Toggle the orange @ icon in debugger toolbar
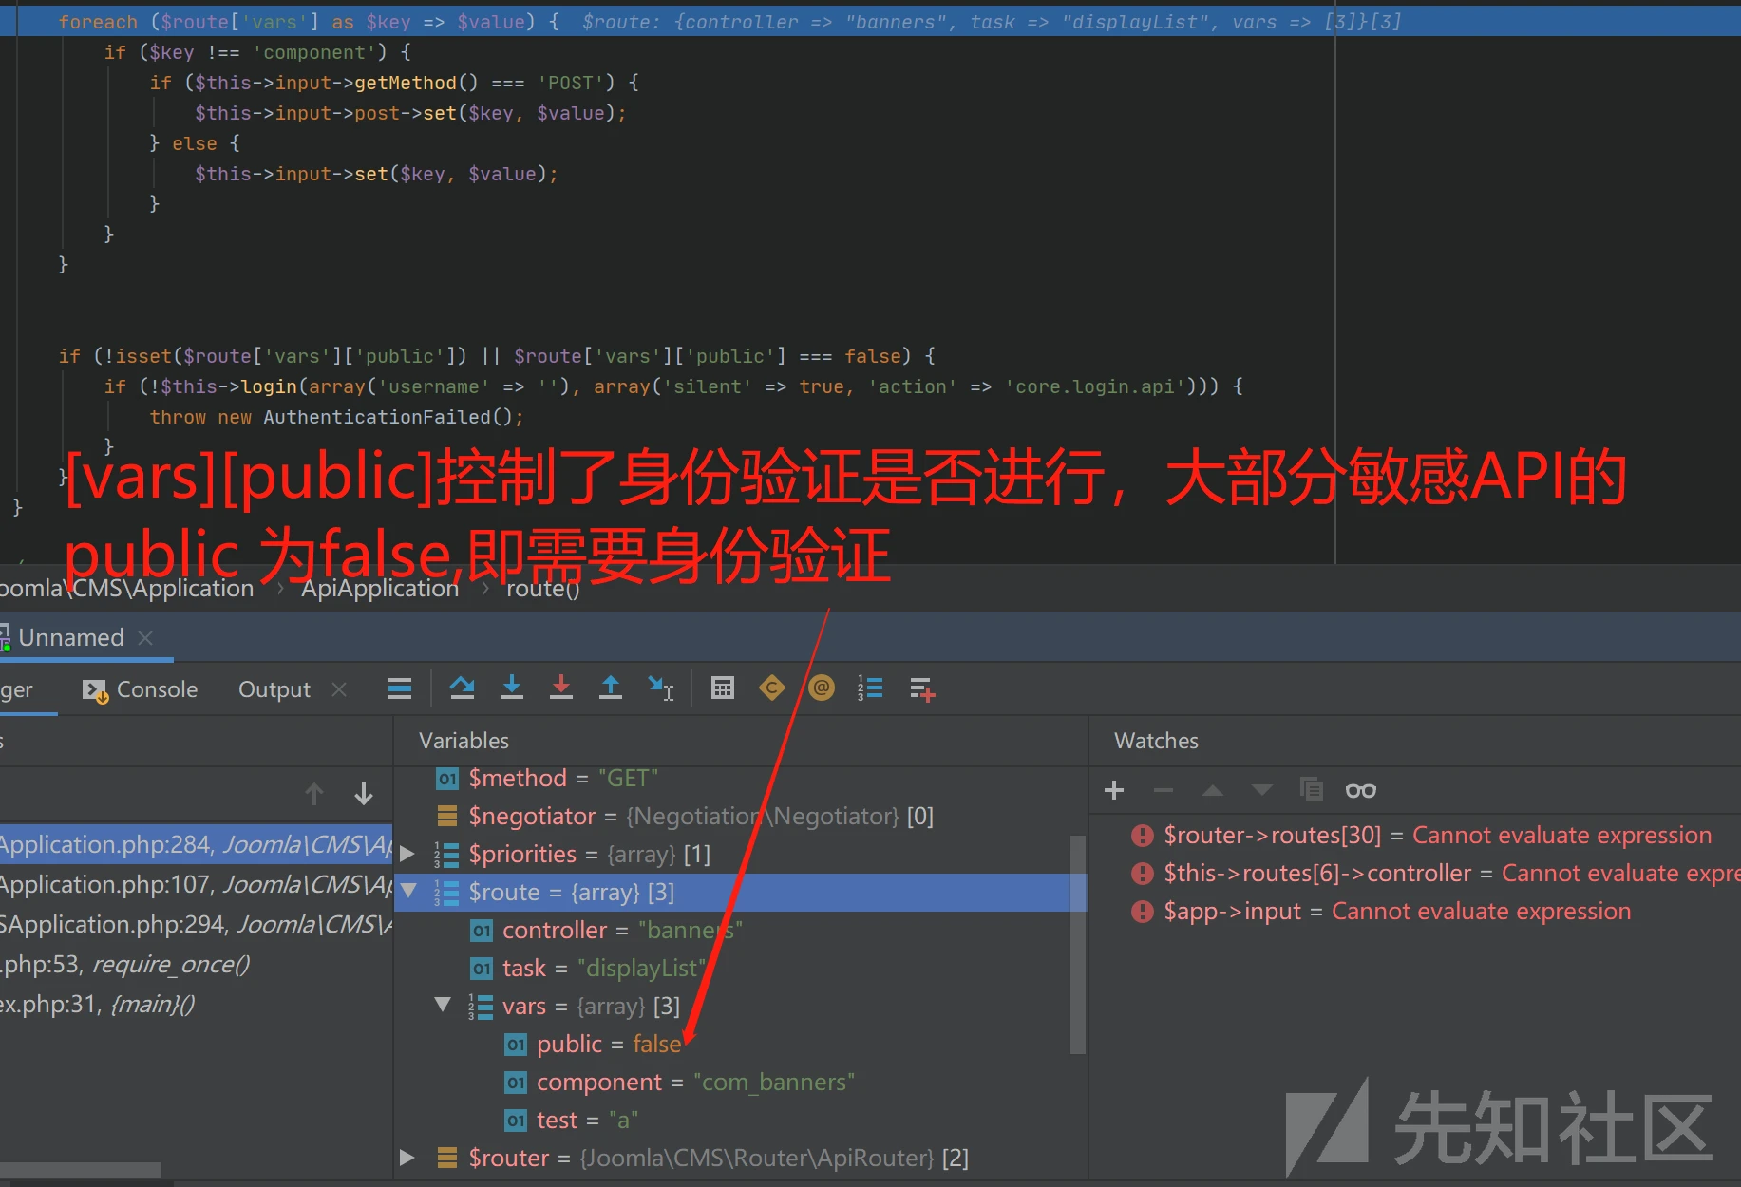The image size is (1741, 1187). 822,688
